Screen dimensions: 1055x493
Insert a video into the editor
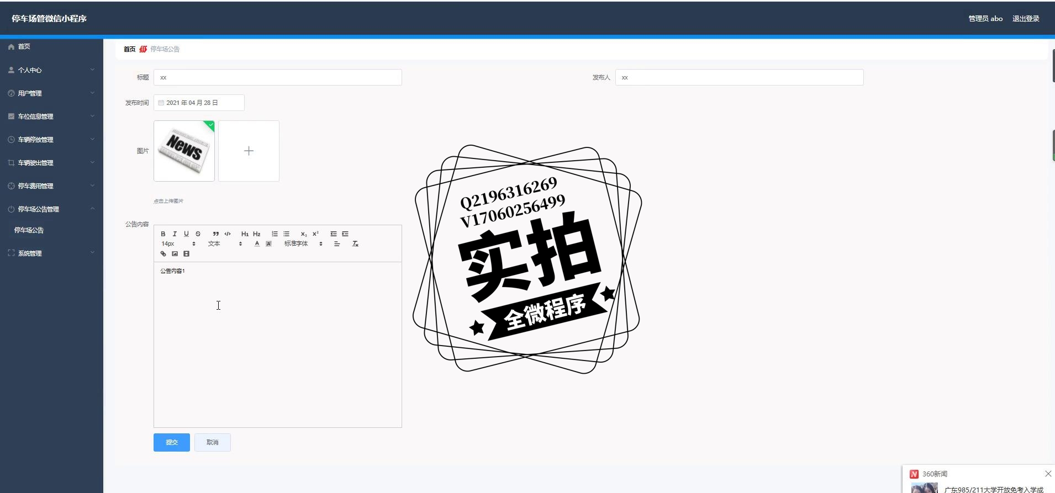coord(186,254)
